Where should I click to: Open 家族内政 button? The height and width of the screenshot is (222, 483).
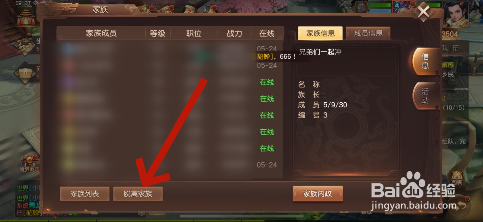(x=318, y=194)
